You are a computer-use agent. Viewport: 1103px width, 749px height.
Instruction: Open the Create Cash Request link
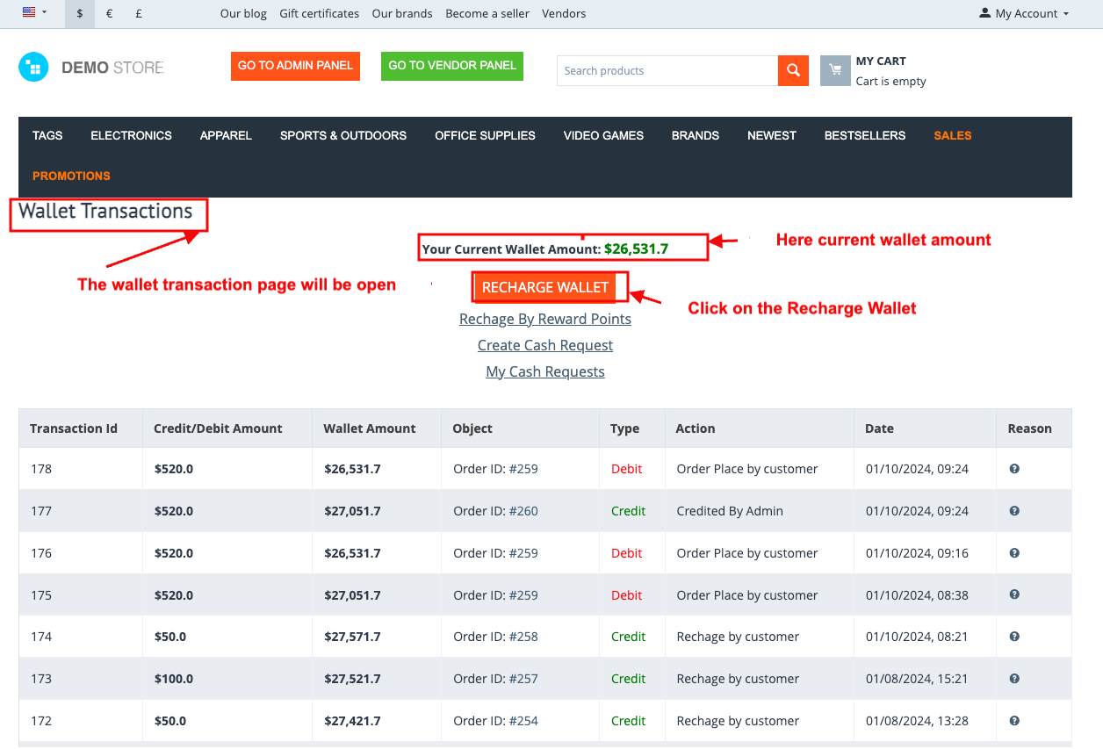[x=545, y=345]
